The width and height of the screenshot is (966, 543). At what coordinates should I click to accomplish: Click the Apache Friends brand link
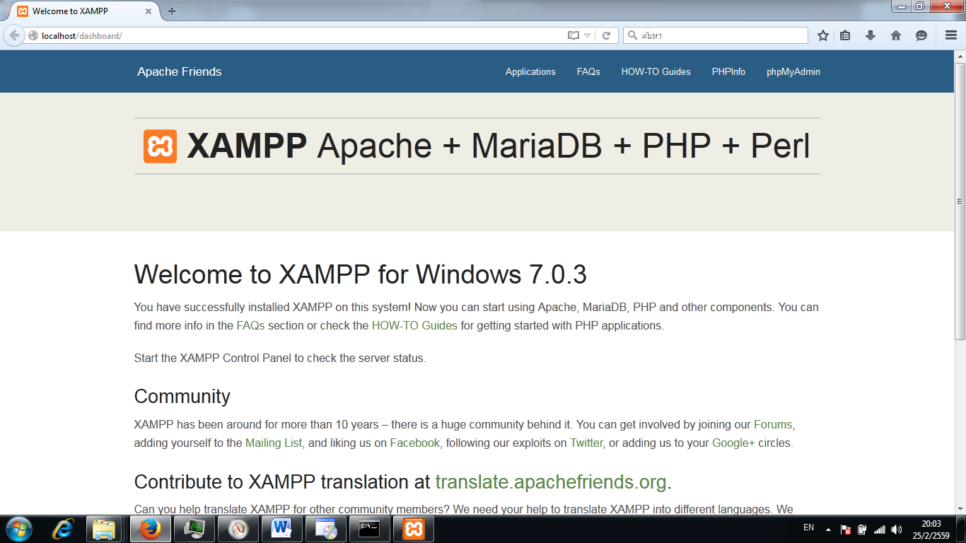(180, 71)
